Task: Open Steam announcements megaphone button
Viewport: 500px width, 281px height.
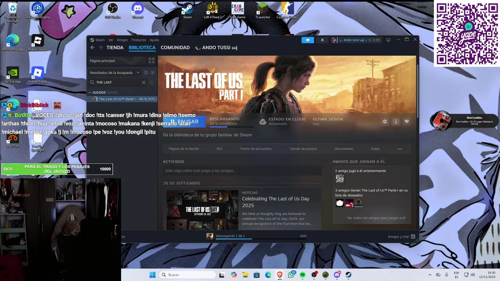Action: tap(307, 40)
